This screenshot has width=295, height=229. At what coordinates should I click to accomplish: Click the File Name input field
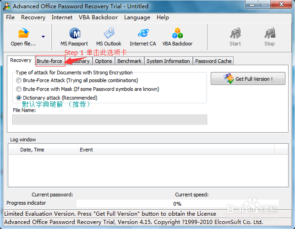109,119
